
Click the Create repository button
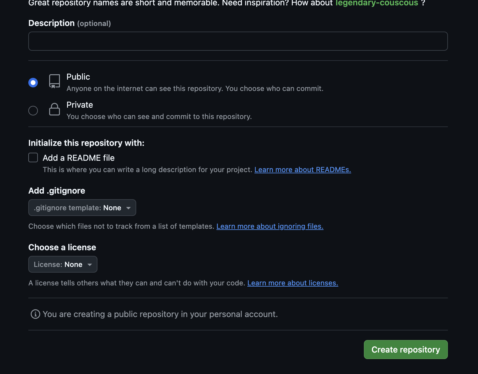click(x=406, y=350)
